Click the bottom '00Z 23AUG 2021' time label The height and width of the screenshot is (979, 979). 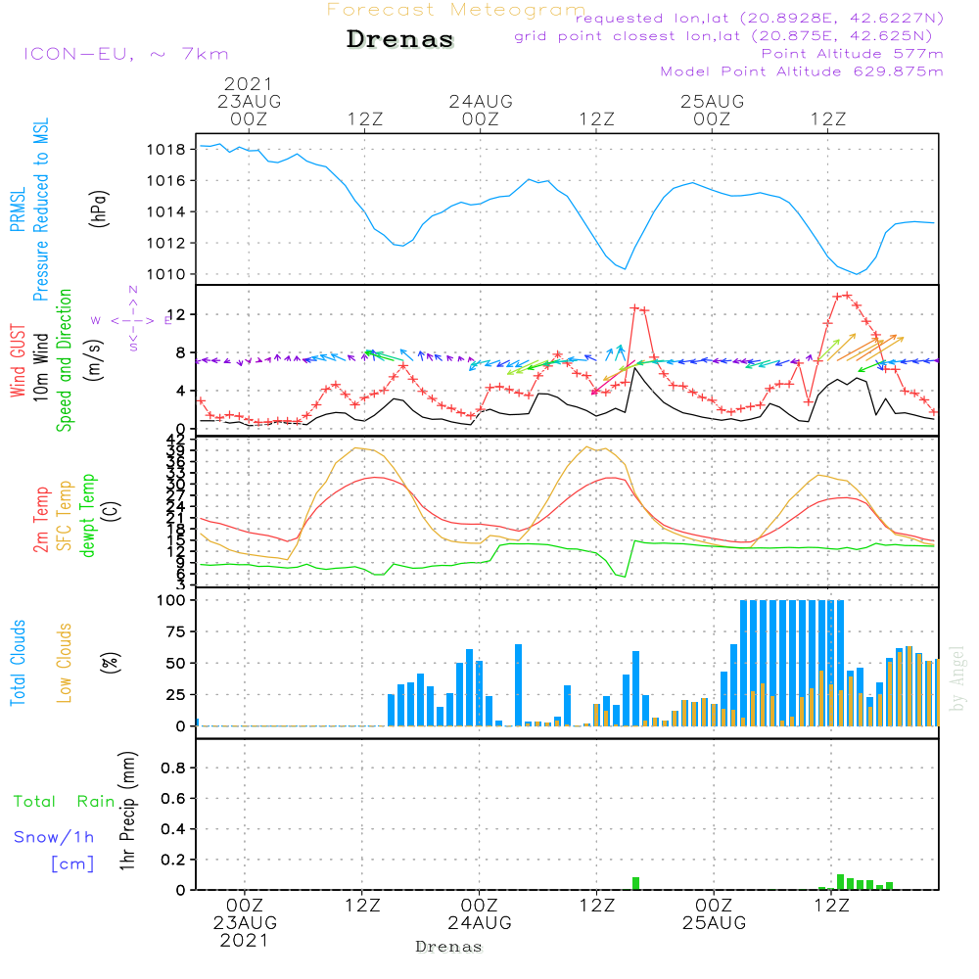[x=245, y=923]
